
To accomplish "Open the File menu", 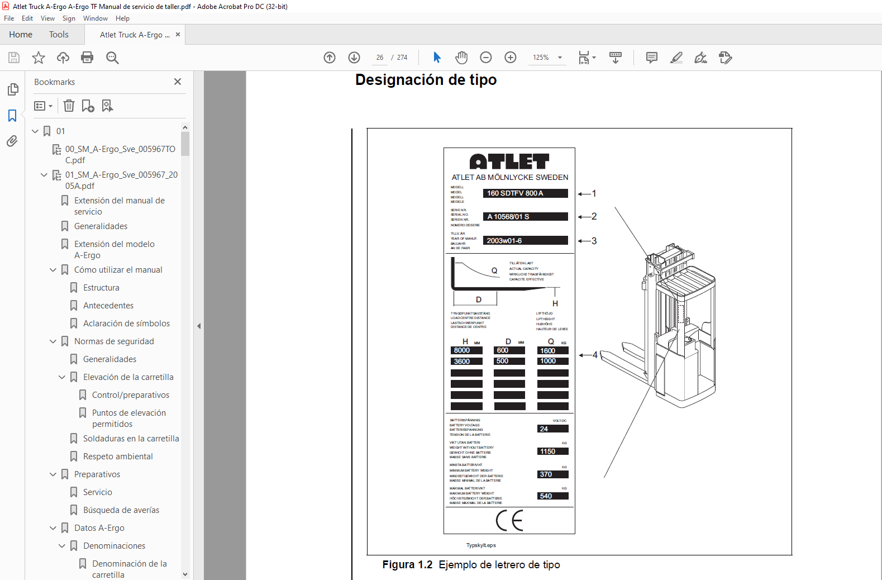I will point(9,18).
